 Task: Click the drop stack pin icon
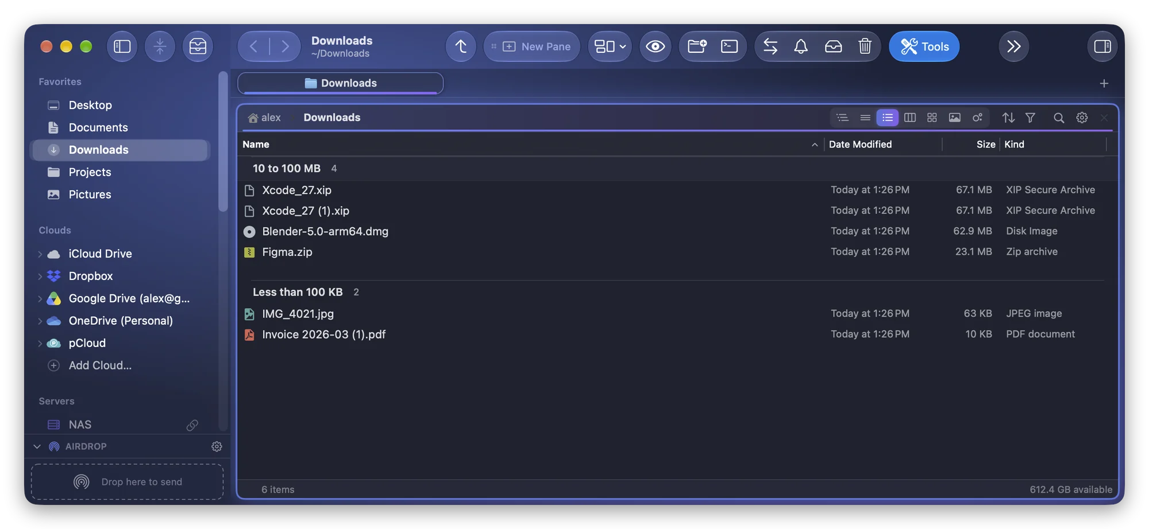pyautogui.click(x=160, y=46)
